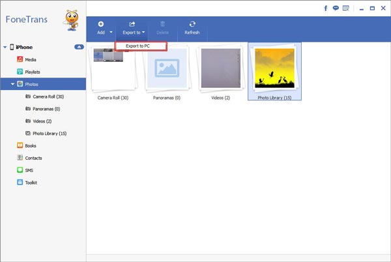Viewport: 391px width, 262px height.
Task: Click the SMS message icon
Action: click(x=20, y=169)
